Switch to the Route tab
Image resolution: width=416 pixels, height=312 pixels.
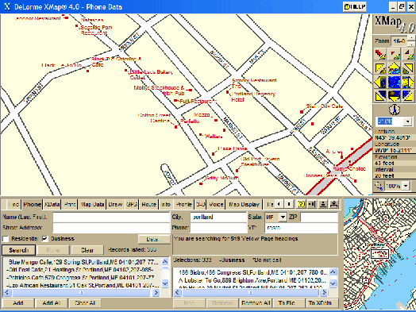148,204
